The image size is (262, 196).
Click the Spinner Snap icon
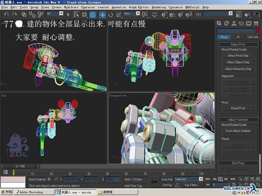click(189, 15)
